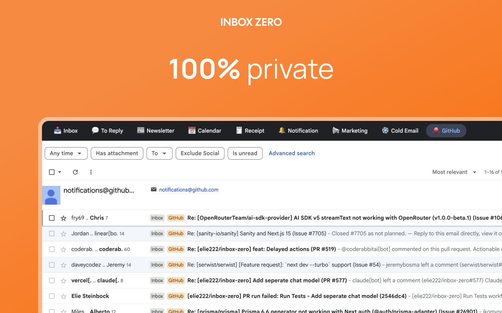
Task: Star the Jordan .. linear email
Action: coord(64,234)
